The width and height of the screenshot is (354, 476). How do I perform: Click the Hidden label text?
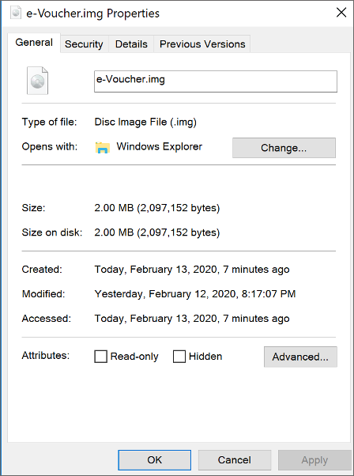tap(205, 357)
